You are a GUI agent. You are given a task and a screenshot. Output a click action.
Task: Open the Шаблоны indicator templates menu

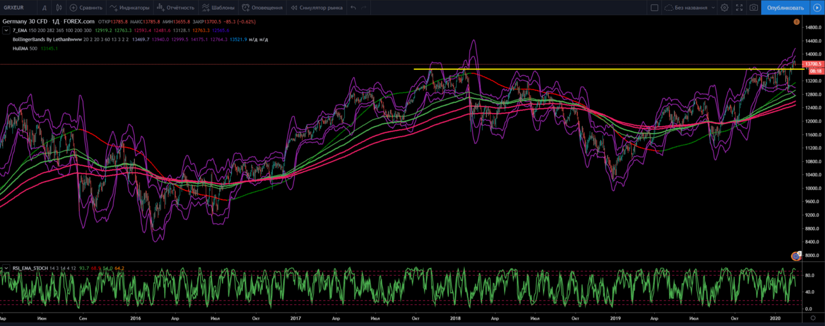point(218,8)
